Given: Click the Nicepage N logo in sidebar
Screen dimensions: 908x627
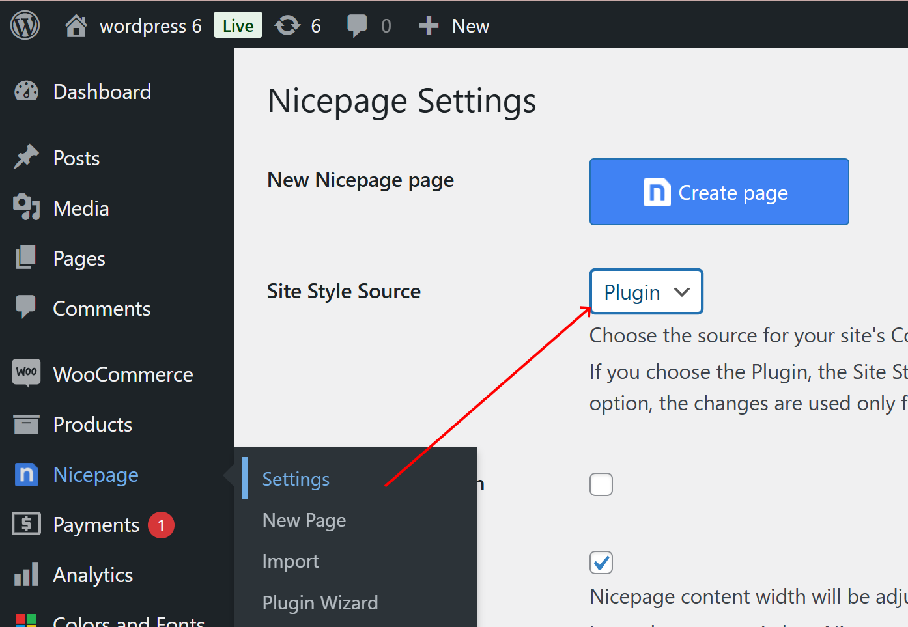Looking at the screenshot, I should 27,474.
